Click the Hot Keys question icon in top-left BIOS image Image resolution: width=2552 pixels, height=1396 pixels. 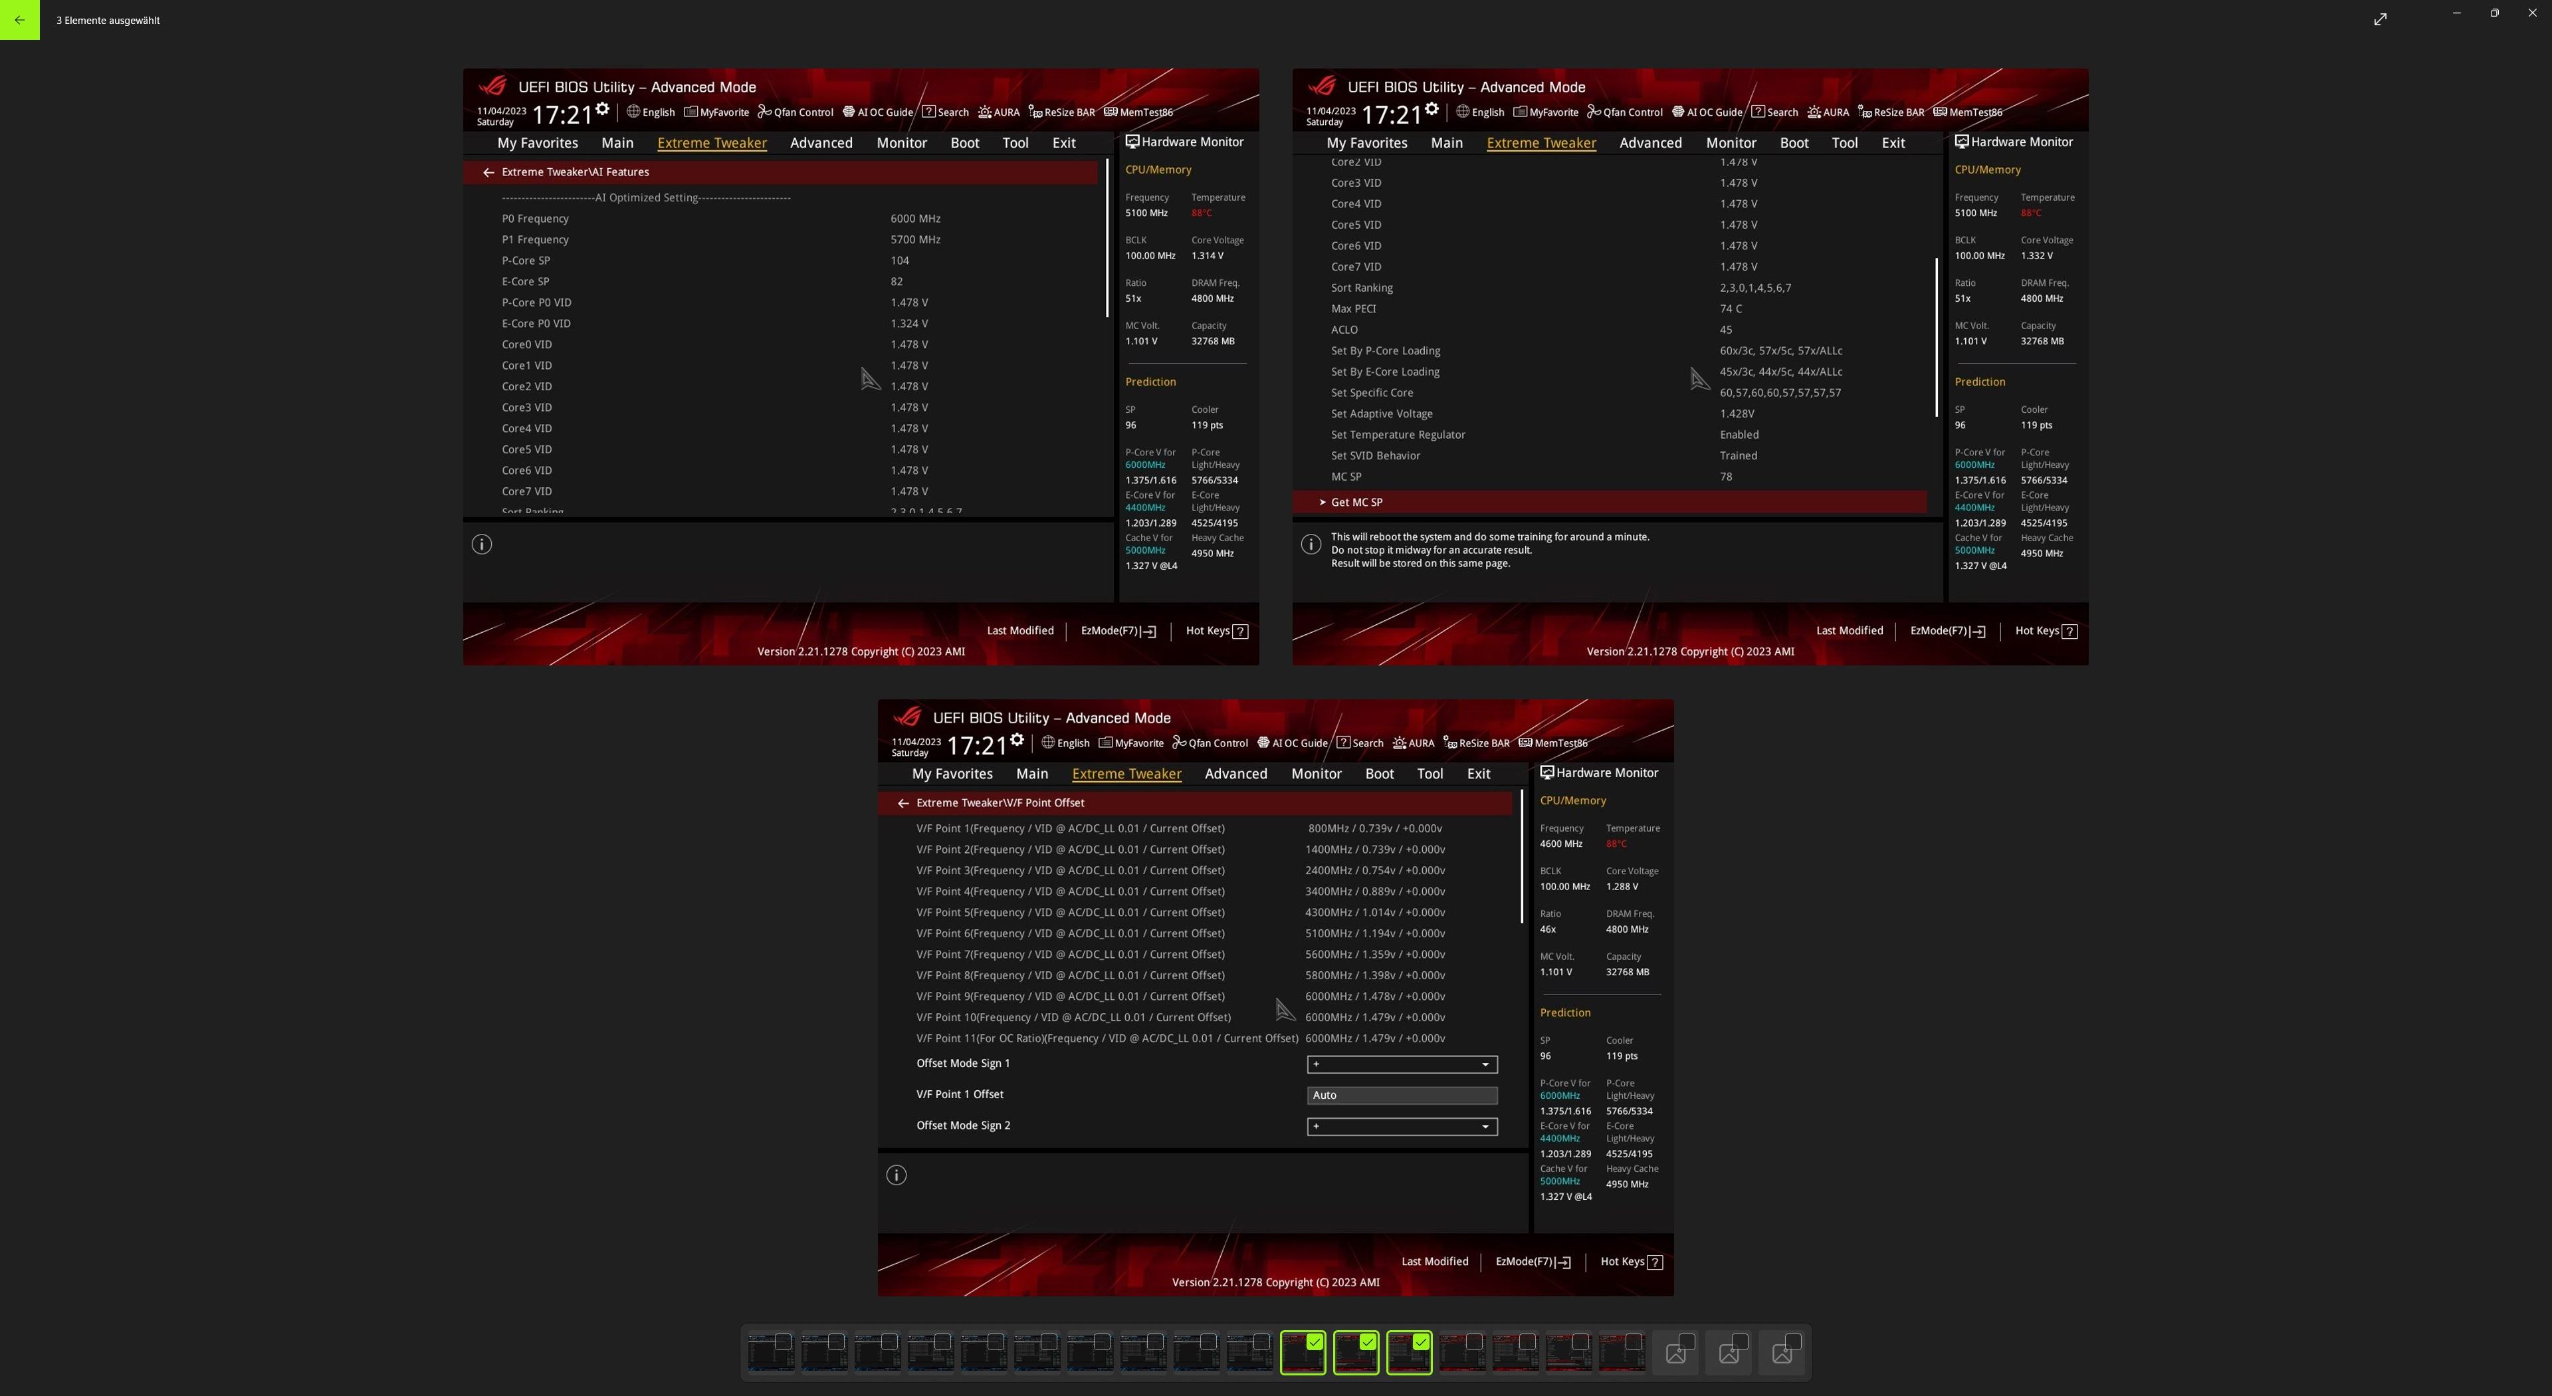click(1240, 631)
